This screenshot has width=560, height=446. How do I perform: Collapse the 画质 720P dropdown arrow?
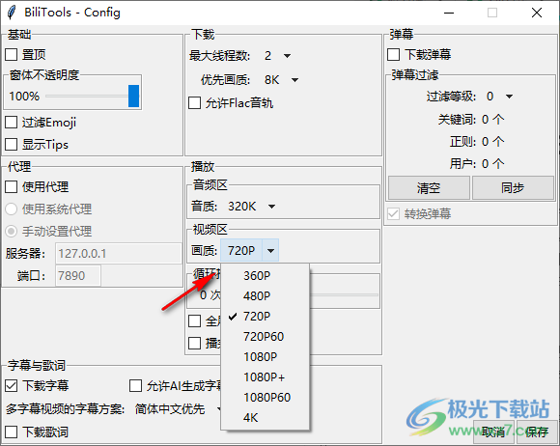(x=270, y=251)
